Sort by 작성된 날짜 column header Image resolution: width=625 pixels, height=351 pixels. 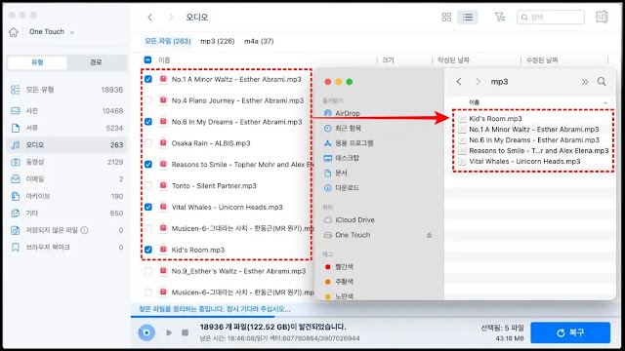pos(453,60)
